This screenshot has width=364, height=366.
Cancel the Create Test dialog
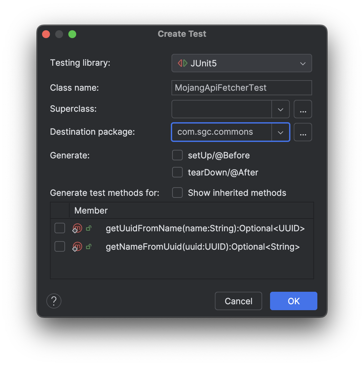tap(238, 301)
